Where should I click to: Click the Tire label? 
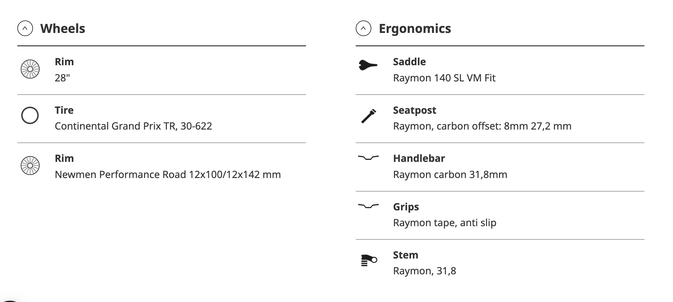(x=64, y=110)
